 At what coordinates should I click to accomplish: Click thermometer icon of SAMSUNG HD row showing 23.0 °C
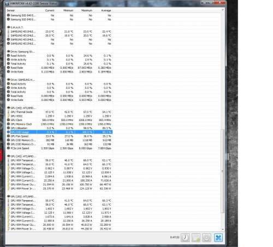[8, 32]
